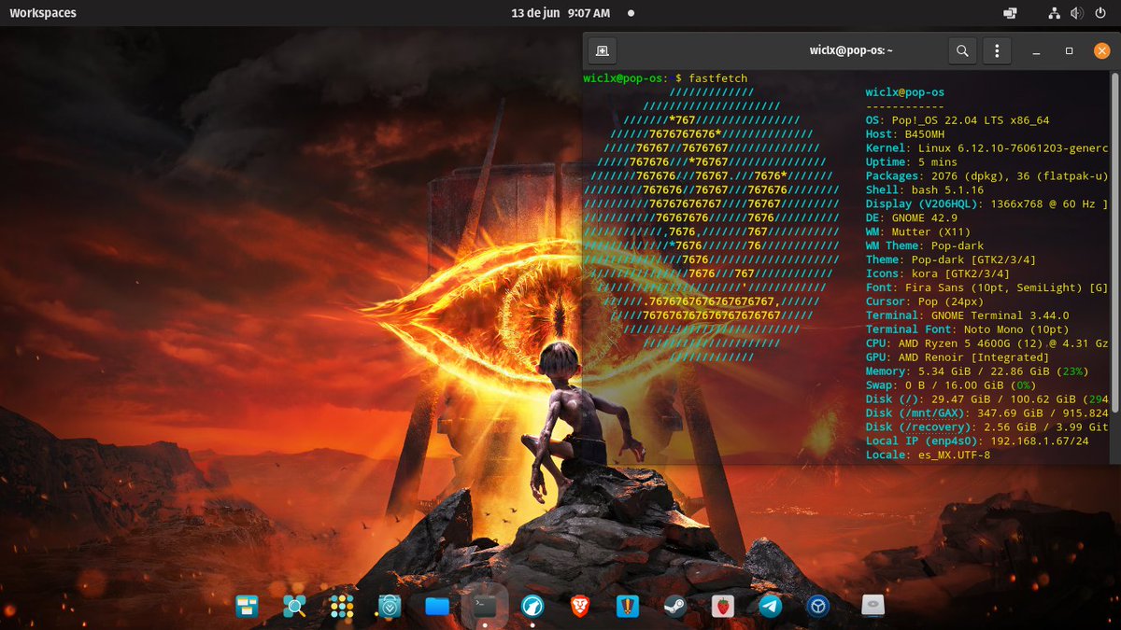The width and height of the screenshot is (1121, 630).
Task: Click the Uptime: 5 mins line
Action: [912, 162]
